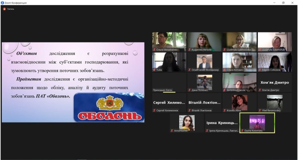Click the word "Об'єктом" on the slide
This screenshot has height=160, width=298.
(x=26, y=54)
